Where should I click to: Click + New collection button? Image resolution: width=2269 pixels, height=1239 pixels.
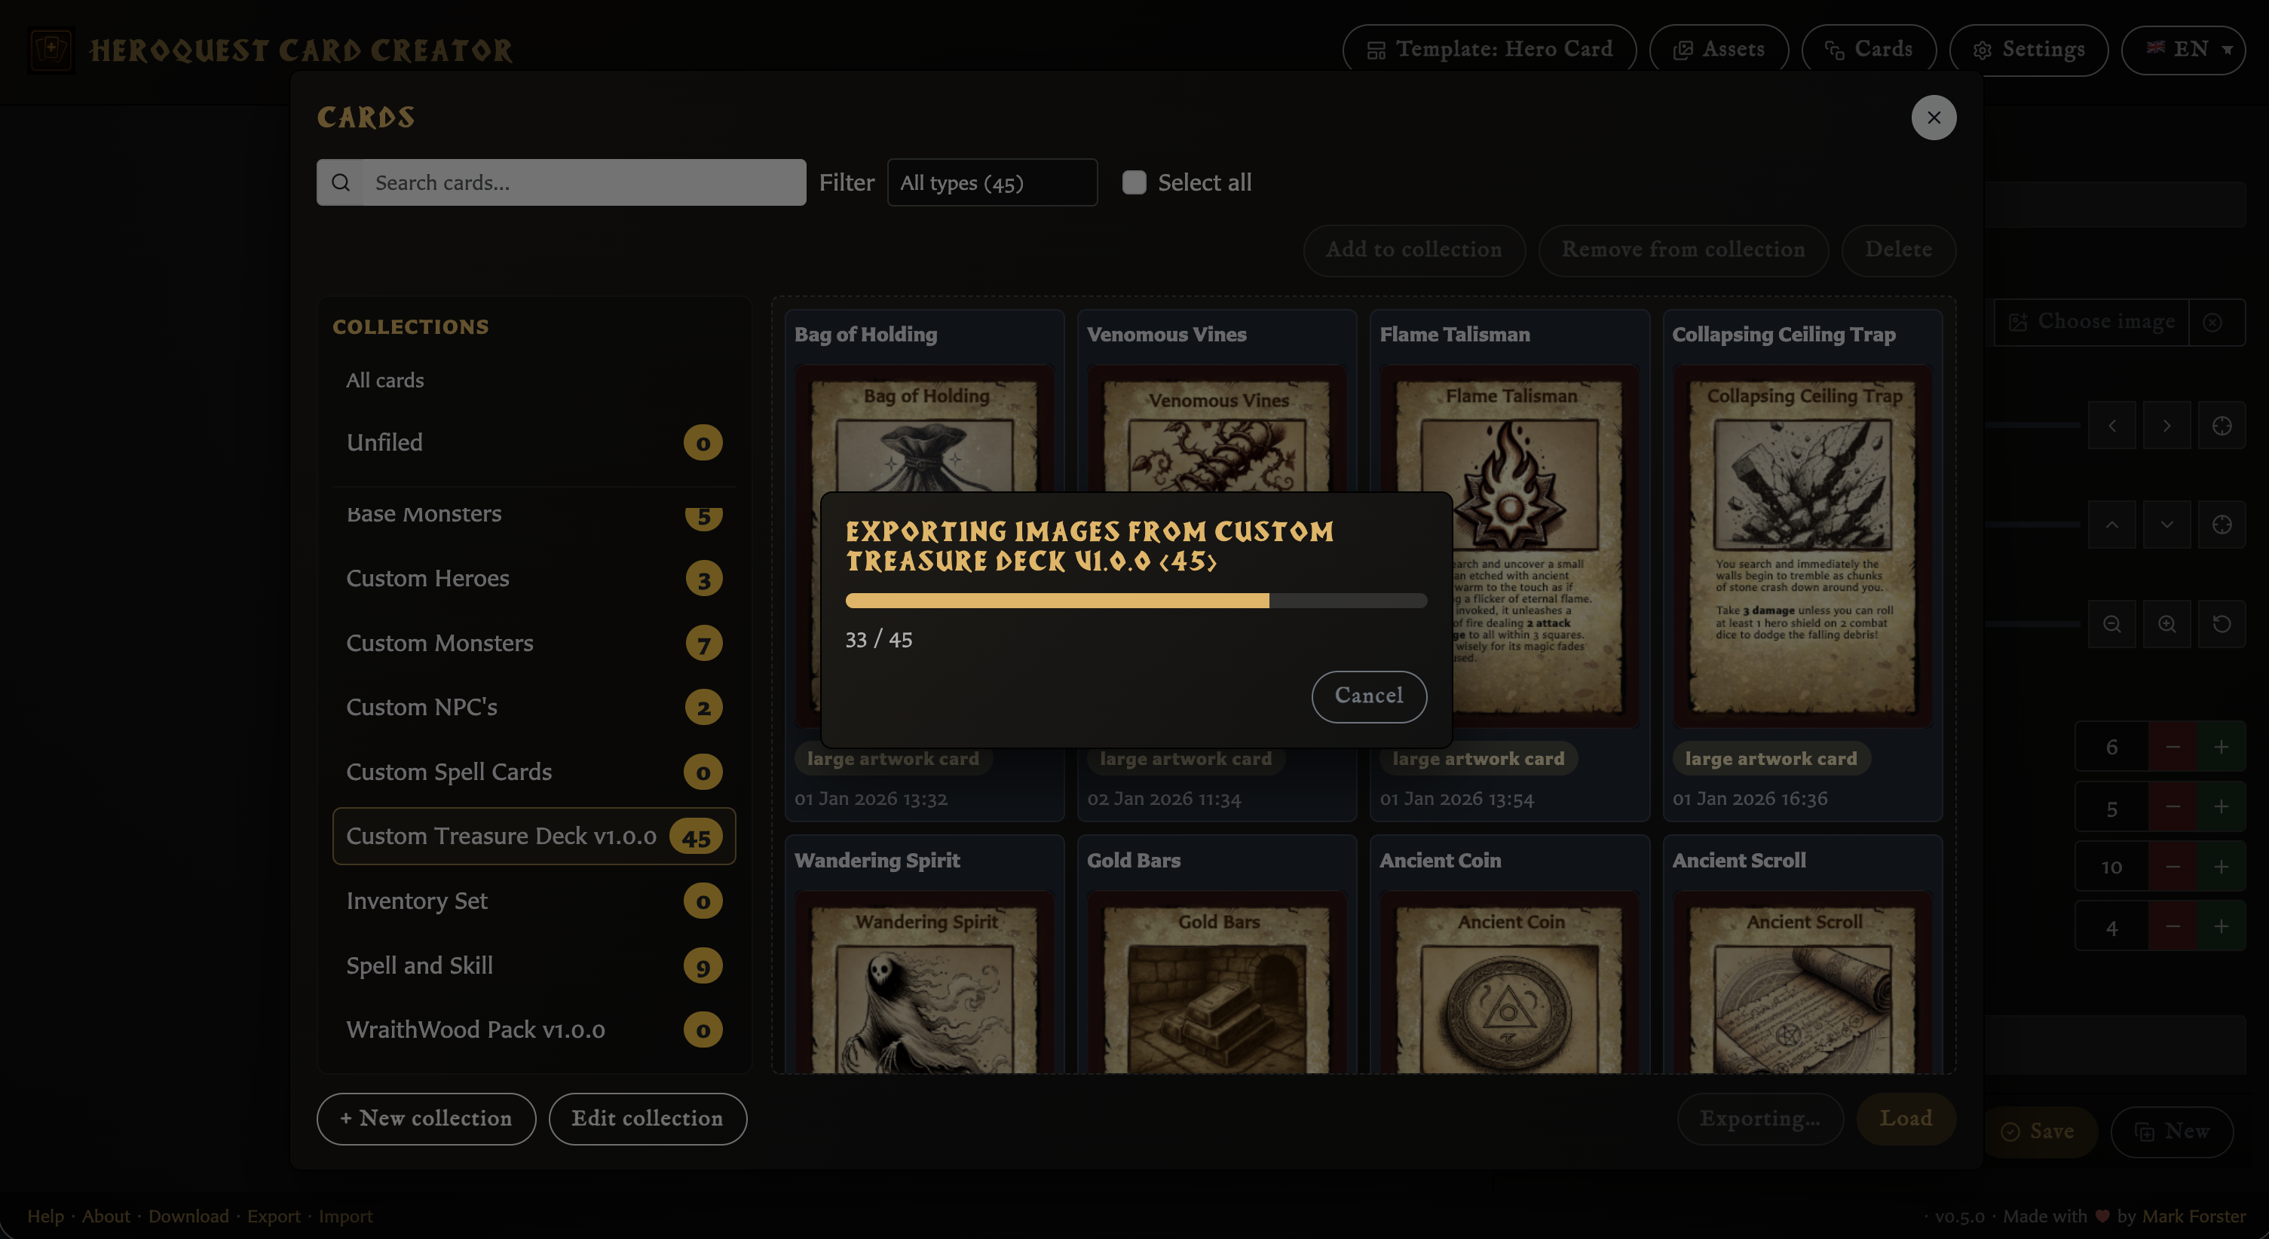pyautogui.click(x=427, y=1119)
